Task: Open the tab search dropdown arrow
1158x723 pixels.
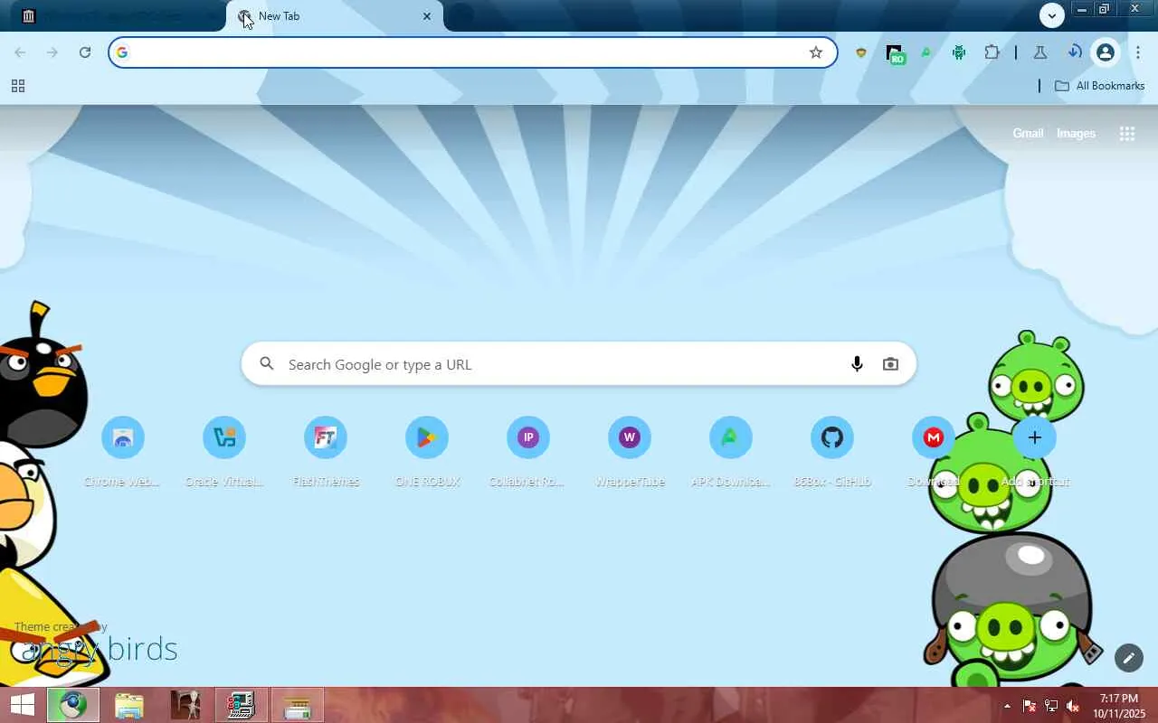Action: [1051, 15]
